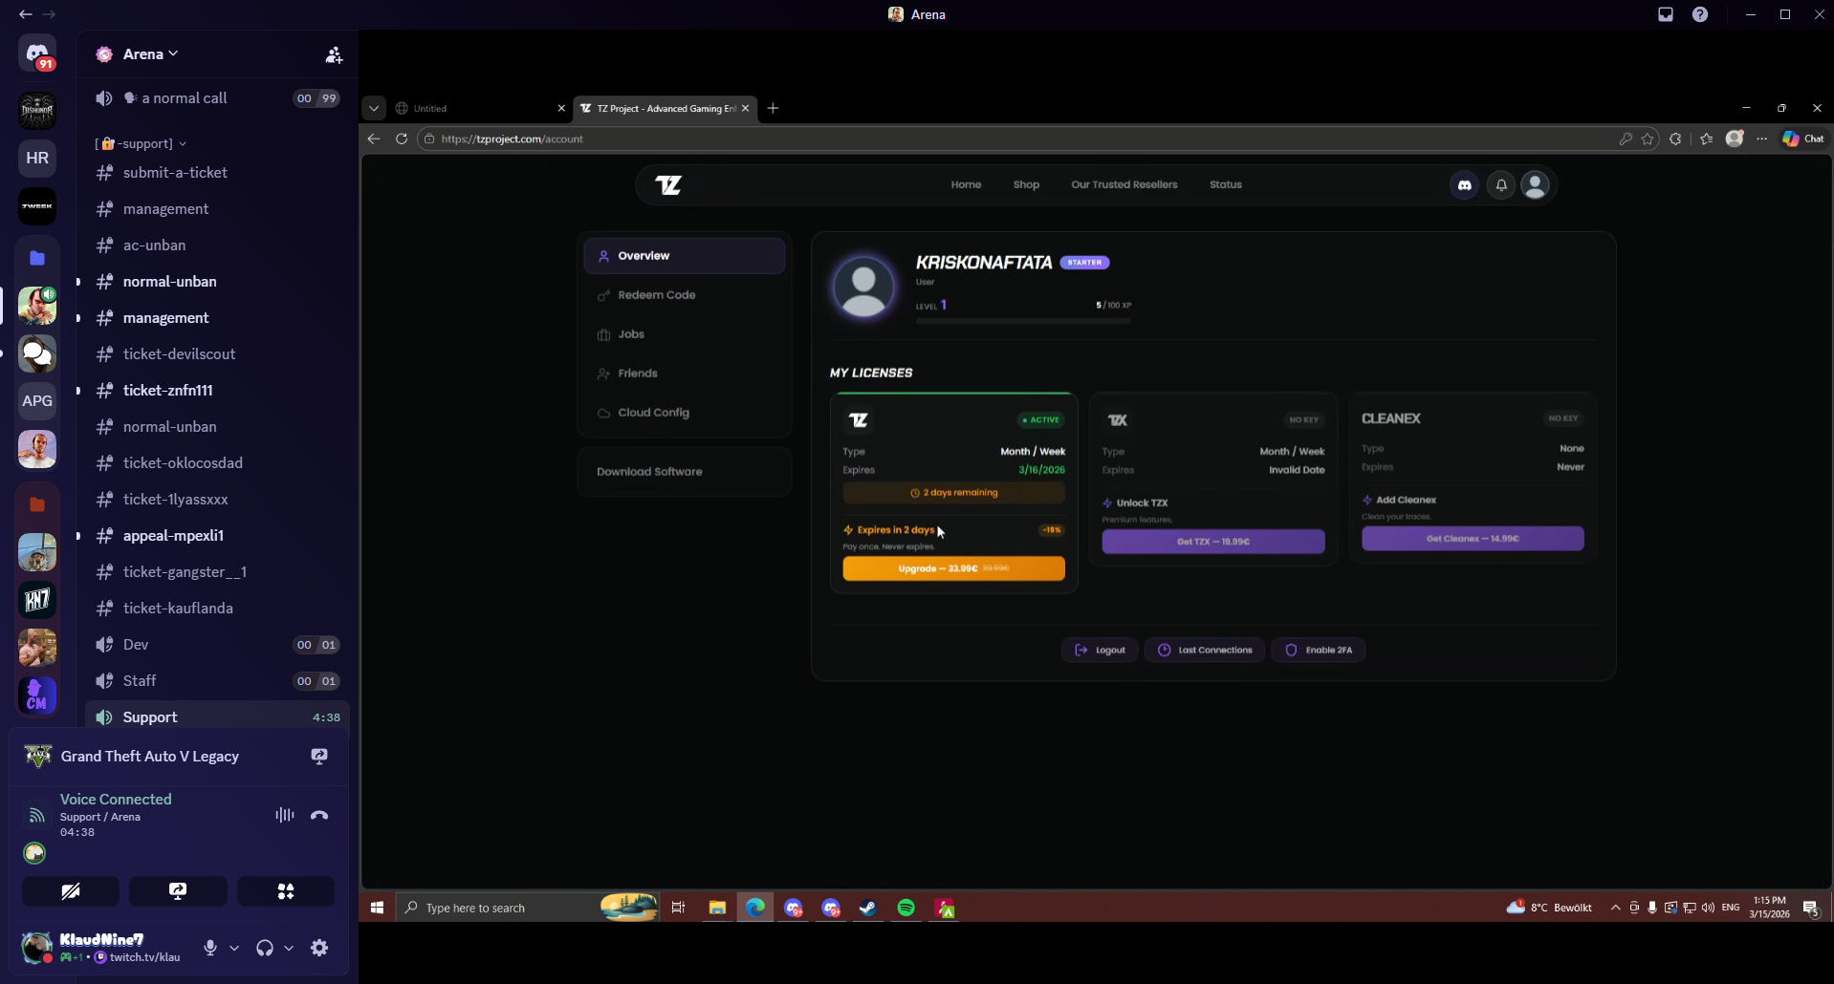Go to the Shop page
Viewport: 1834px width, 984px height.
(1026, 184)
